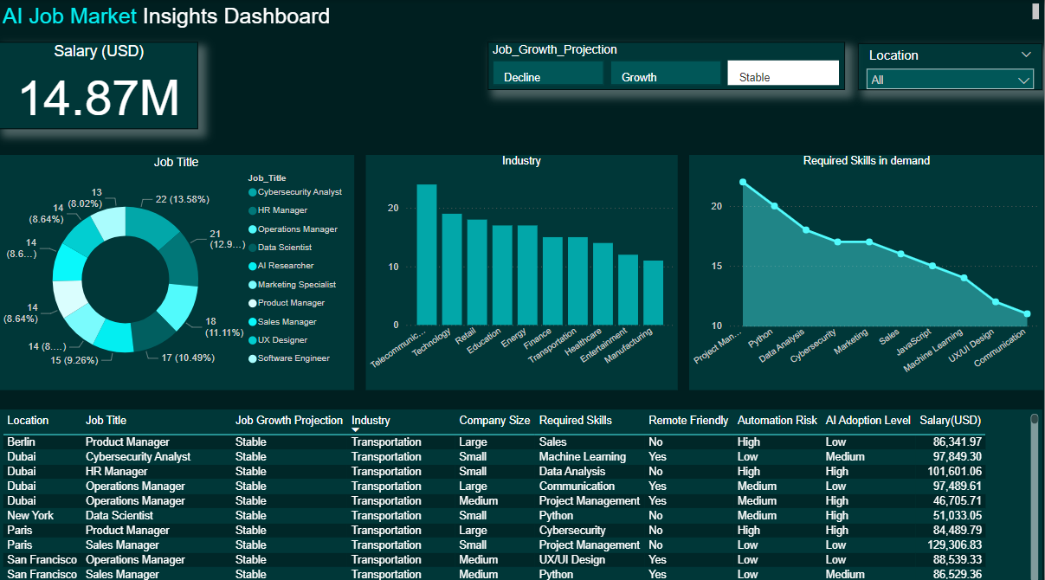The height and width of the screenshot is (580, 1045).
Task: Click the Cybersecurity Analyst legend dot
Action: 252,192
